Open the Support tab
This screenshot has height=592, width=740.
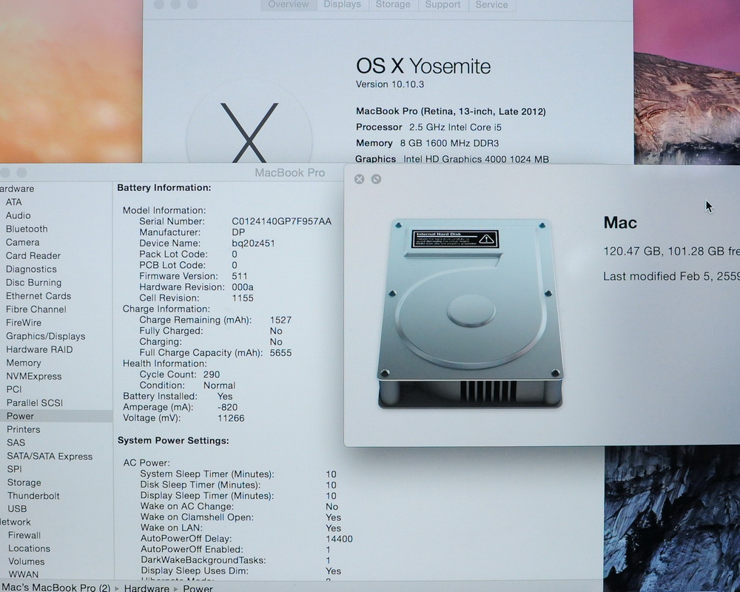pyautogui.click(x=443, y=4)
